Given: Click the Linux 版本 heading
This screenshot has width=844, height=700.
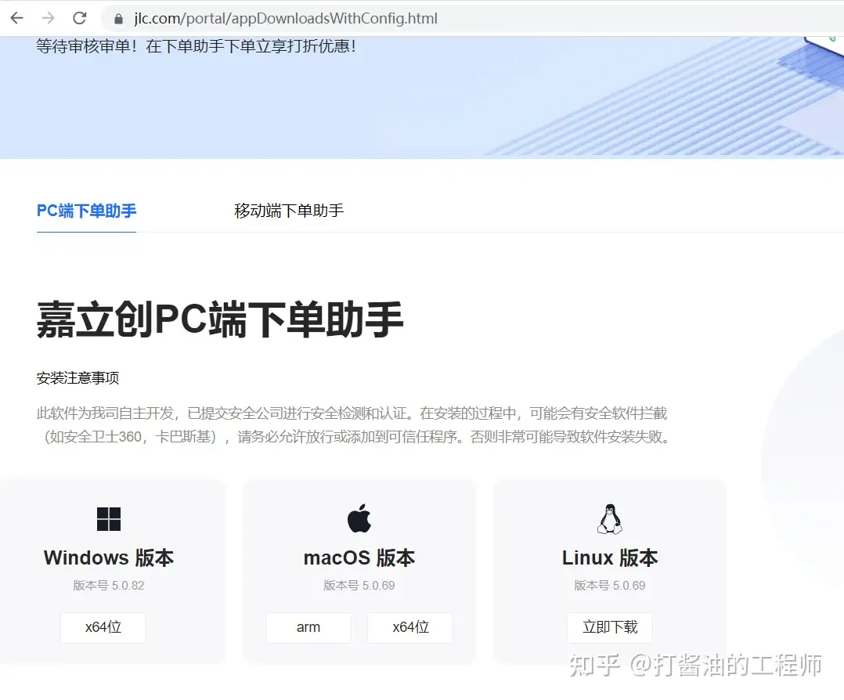Looking at the screenshot, I should coord(610,557).
